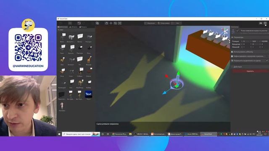Select the move gizmo tool
Image resolution: width=269 pixels, height=151 pixels.
[111, 23]
